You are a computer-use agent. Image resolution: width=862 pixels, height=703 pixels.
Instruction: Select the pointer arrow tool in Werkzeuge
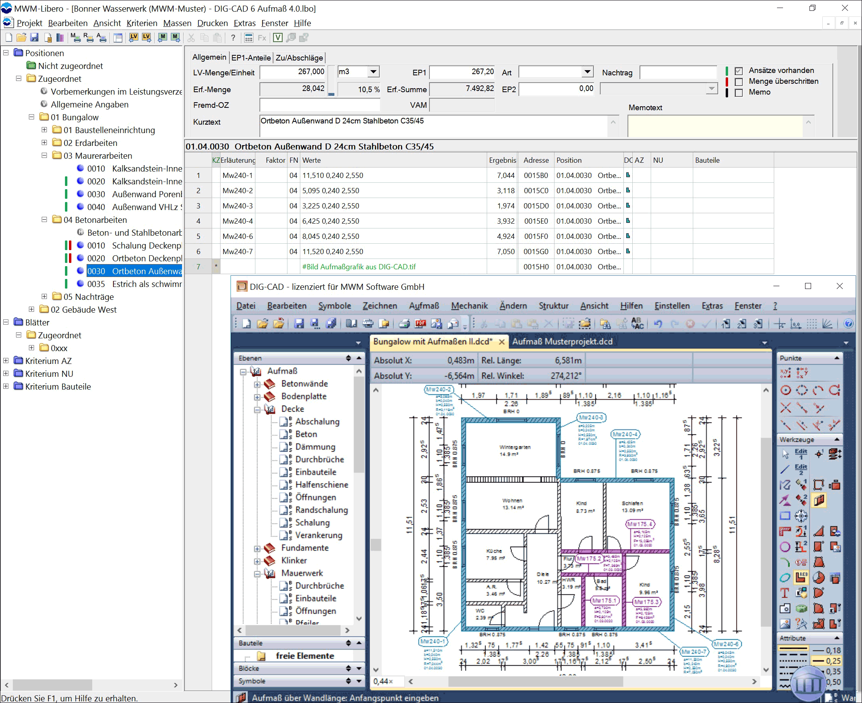pos(785,454)
